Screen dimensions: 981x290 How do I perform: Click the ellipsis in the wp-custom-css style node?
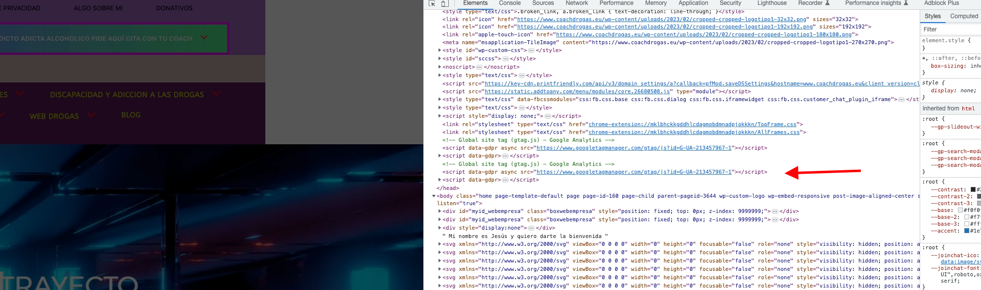(x=531, y=51)
